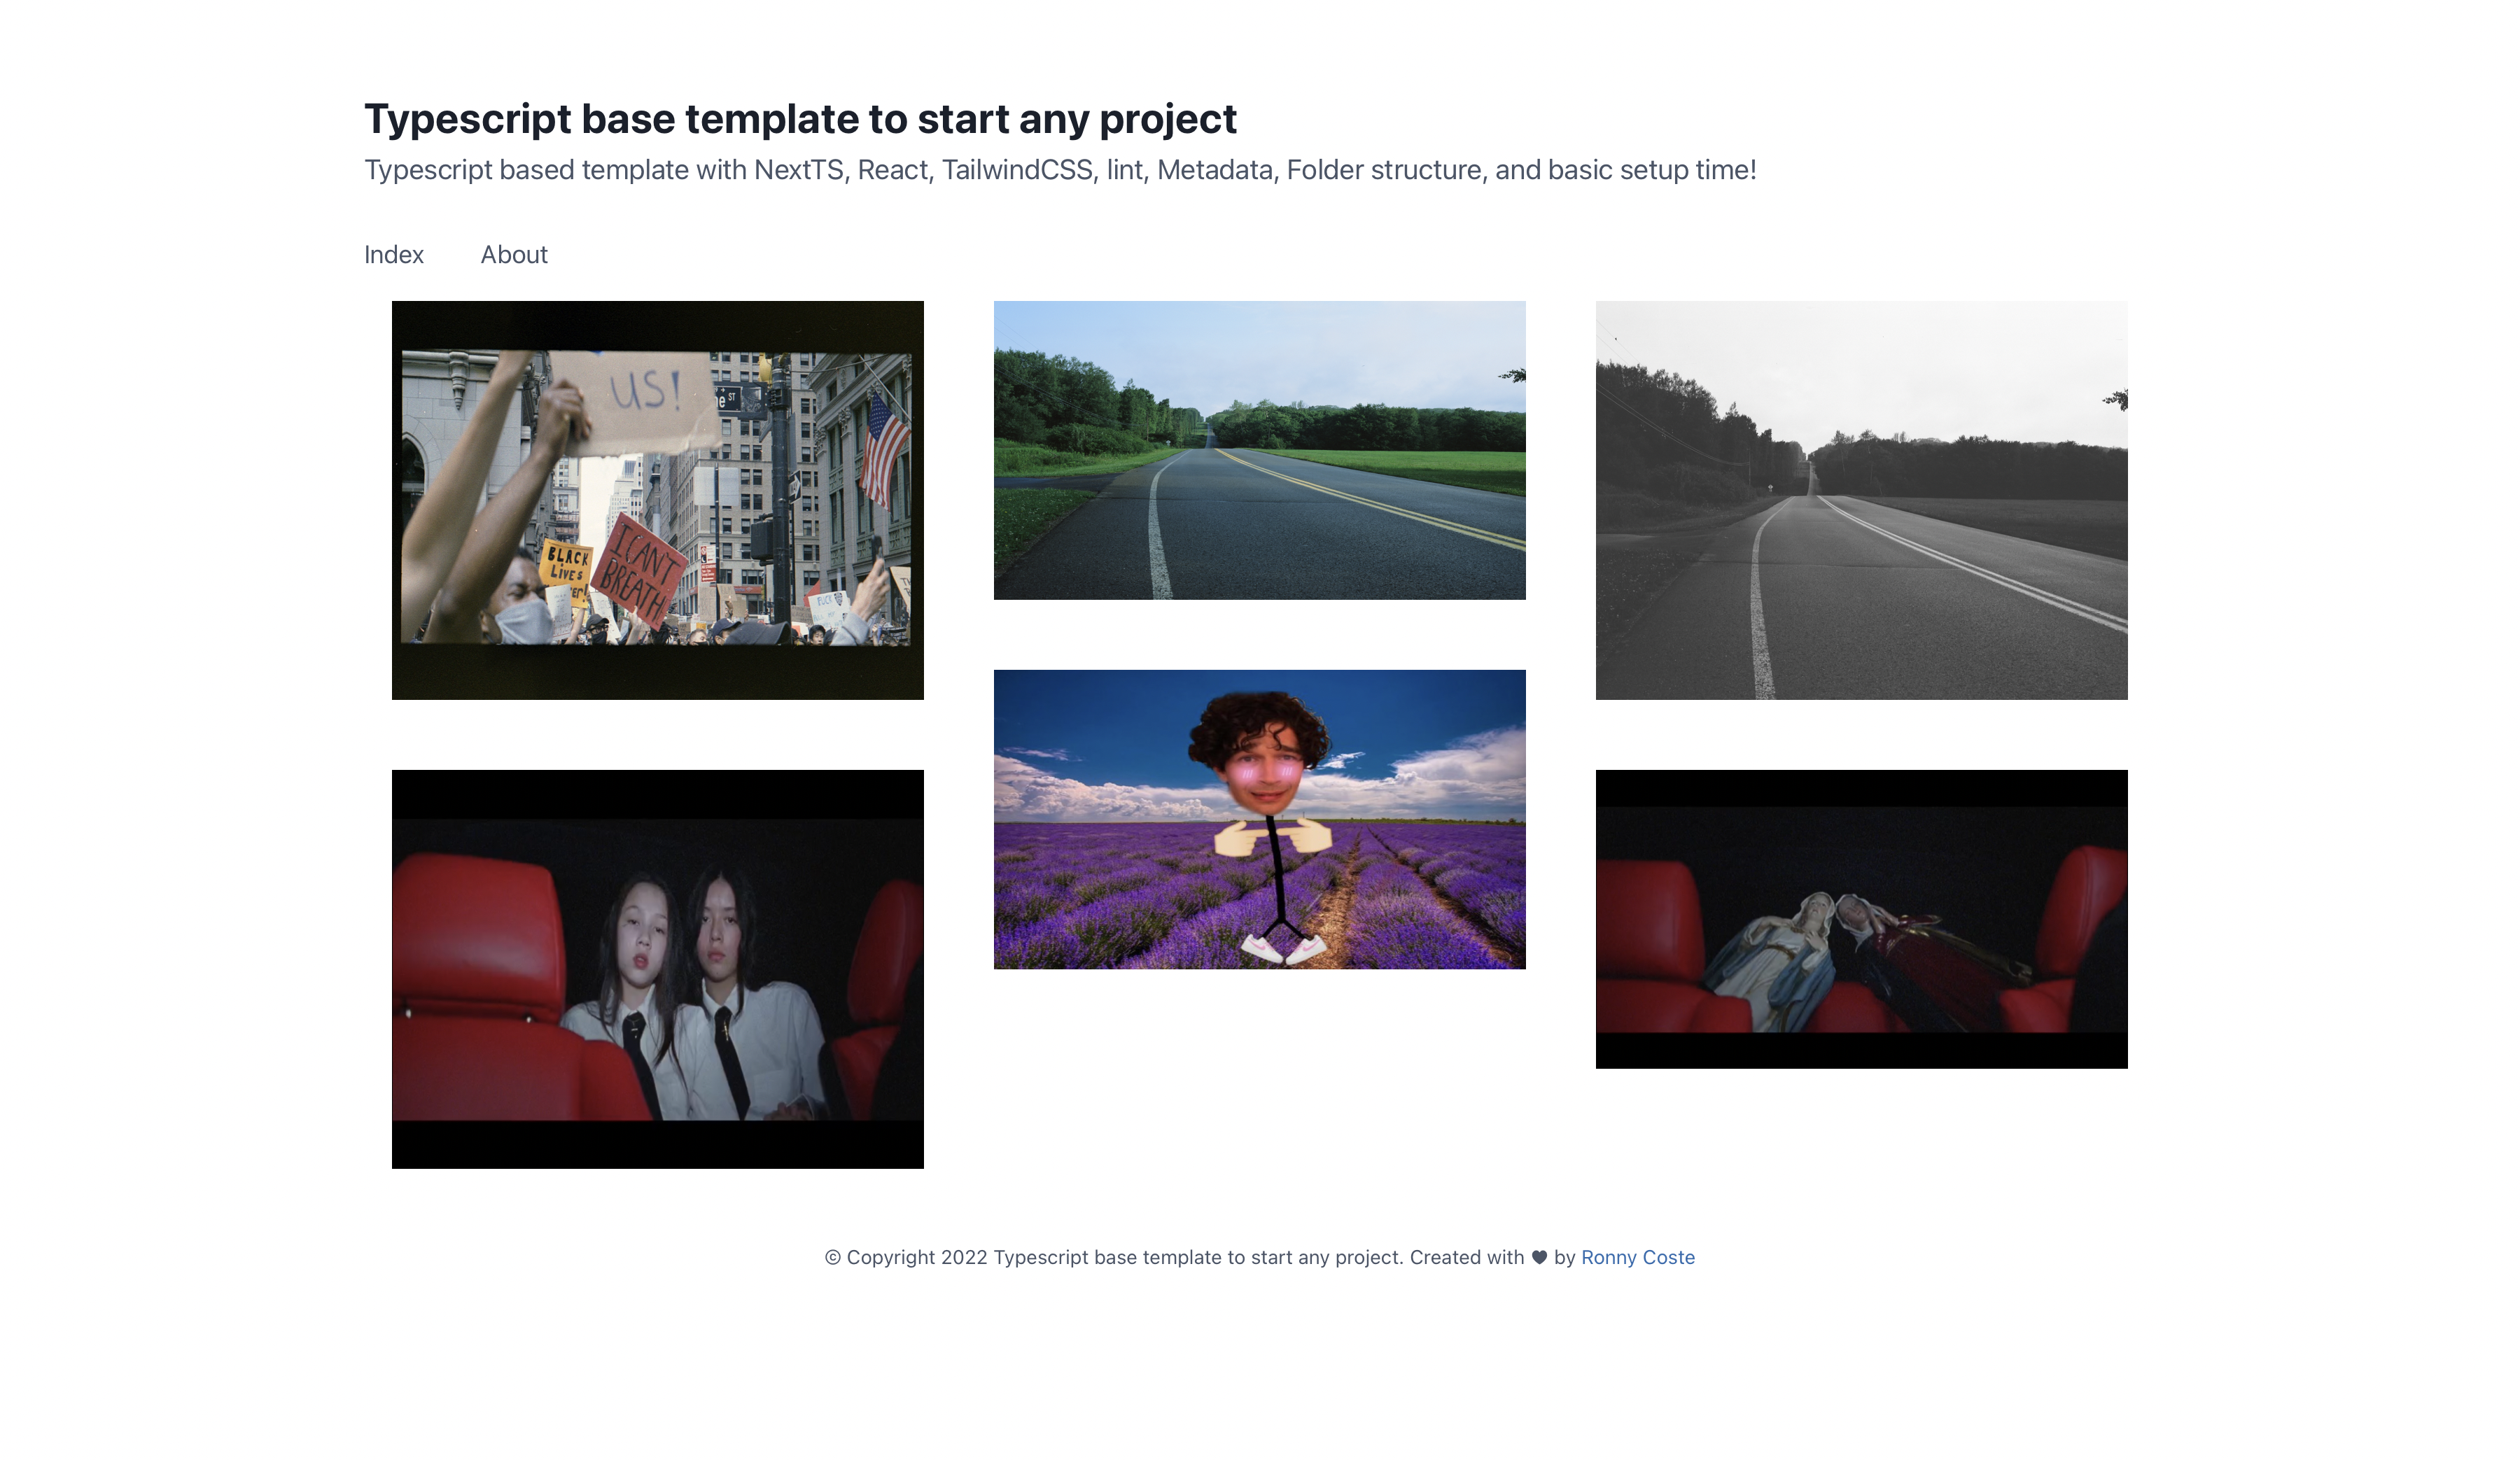This screenshot has width=2520, height=1460.
Task: Open the color photo of the country road
Action: click(x=1259, y=448)
